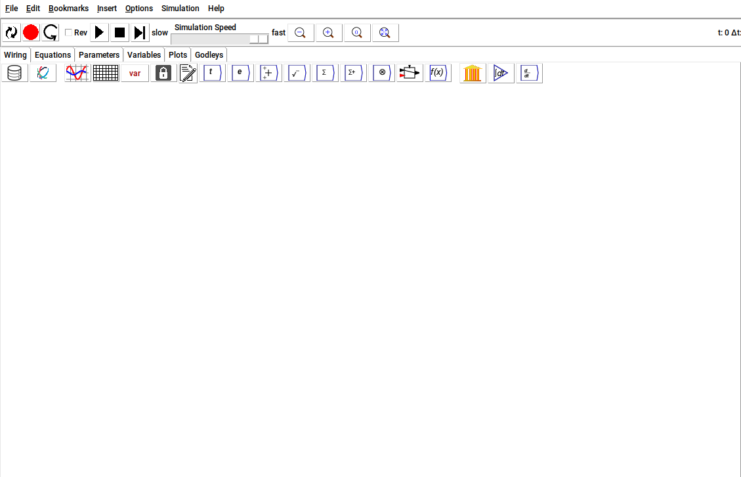Click the bank building Godley icon

click(473, 73)
